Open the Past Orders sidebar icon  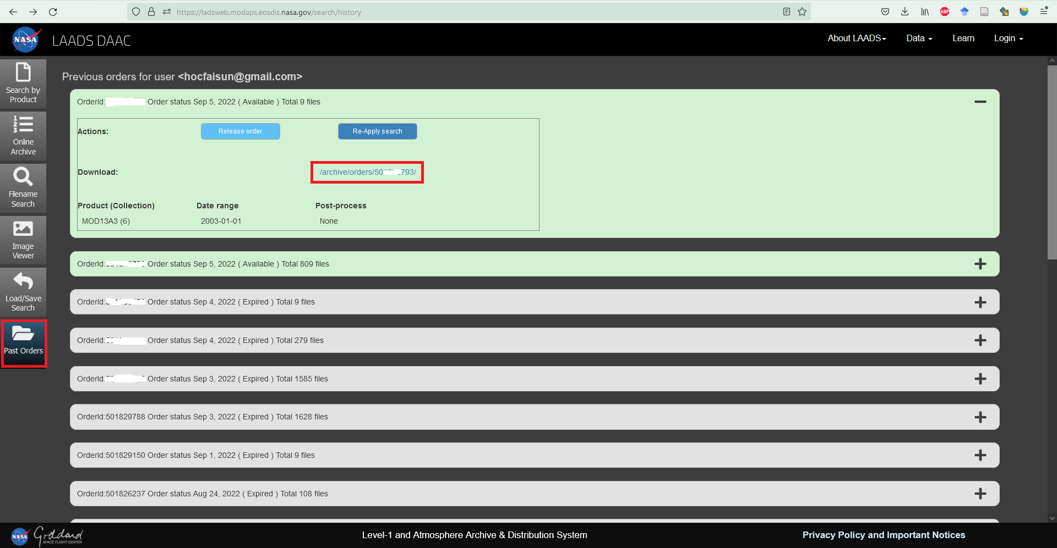[x=23, y=343]
